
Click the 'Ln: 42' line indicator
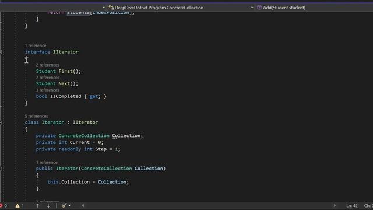[352, 206]
